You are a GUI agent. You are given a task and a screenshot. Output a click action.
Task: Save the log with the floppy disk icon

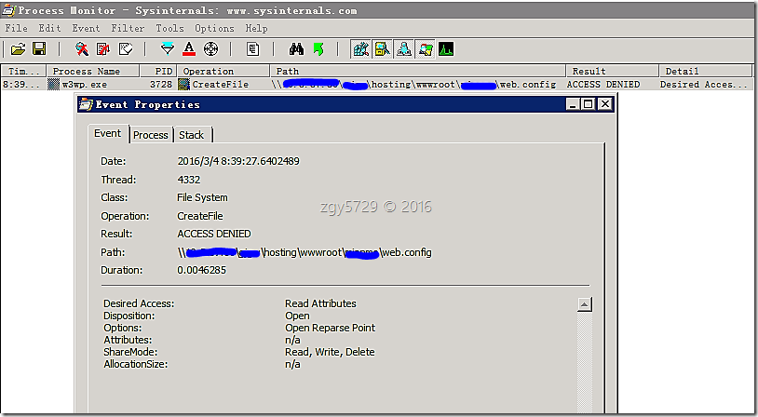click(x=39, y=48)
